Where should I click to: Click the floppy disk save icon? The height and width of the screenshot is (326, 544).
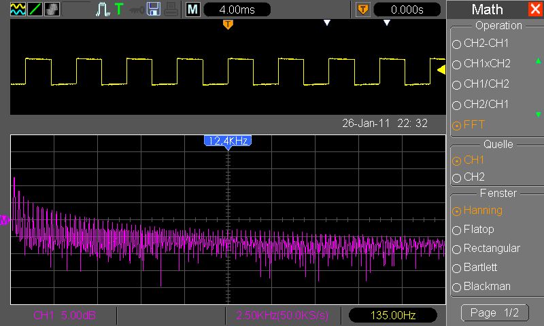[154, 10]
